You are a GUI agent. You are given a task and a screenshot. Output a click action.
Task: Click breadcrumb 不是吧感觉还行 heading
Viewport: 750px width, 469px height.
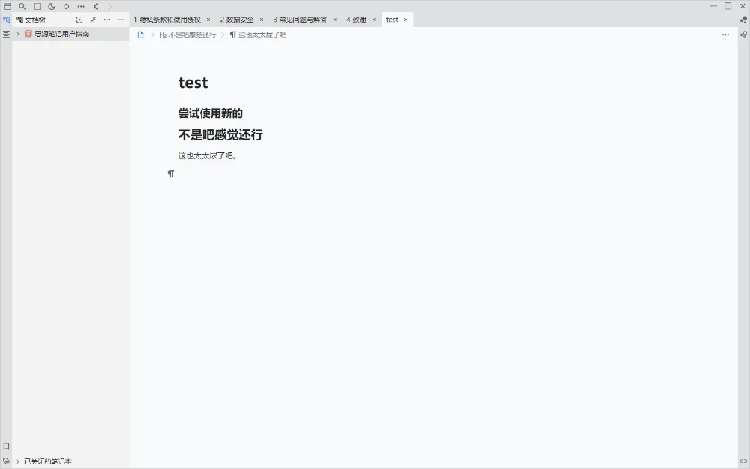(x=187, y=35)
